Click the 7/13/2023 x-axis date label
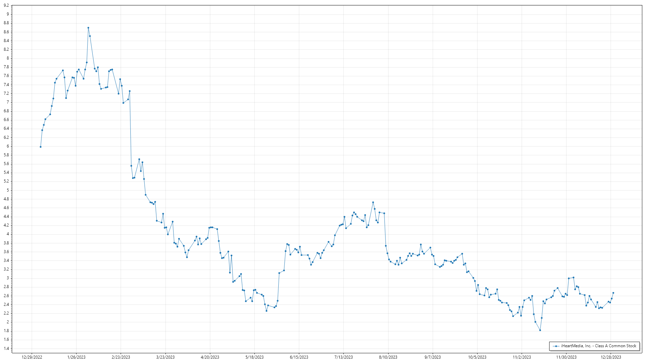 (x=343, y=357)
